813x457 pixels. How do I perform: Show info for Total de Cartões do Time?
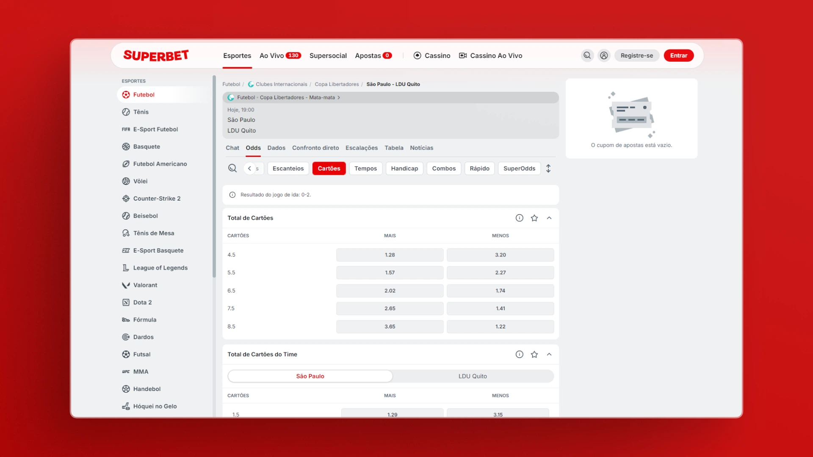tap(520, 355)
